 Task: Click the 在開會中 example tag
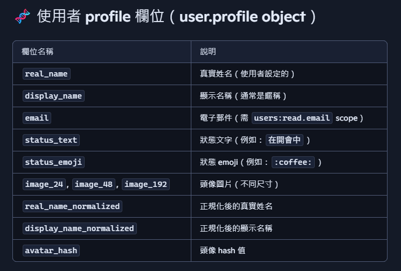(x=285, y=140)
